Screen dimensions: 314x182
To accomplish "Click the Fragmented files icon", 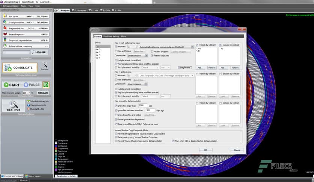I will 5,28.
